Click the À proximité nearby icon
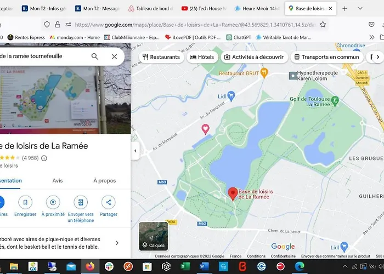Image resolution: width=384 pixels, height=274 pixels. pyautogui.click(x=53, y=202)
